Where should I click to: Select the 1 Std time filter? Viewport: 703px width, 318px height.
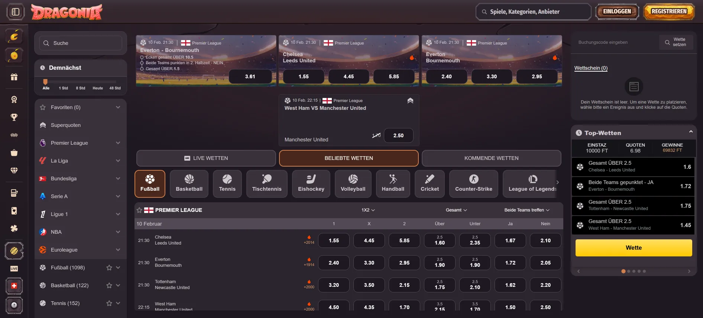click(63, 88)
